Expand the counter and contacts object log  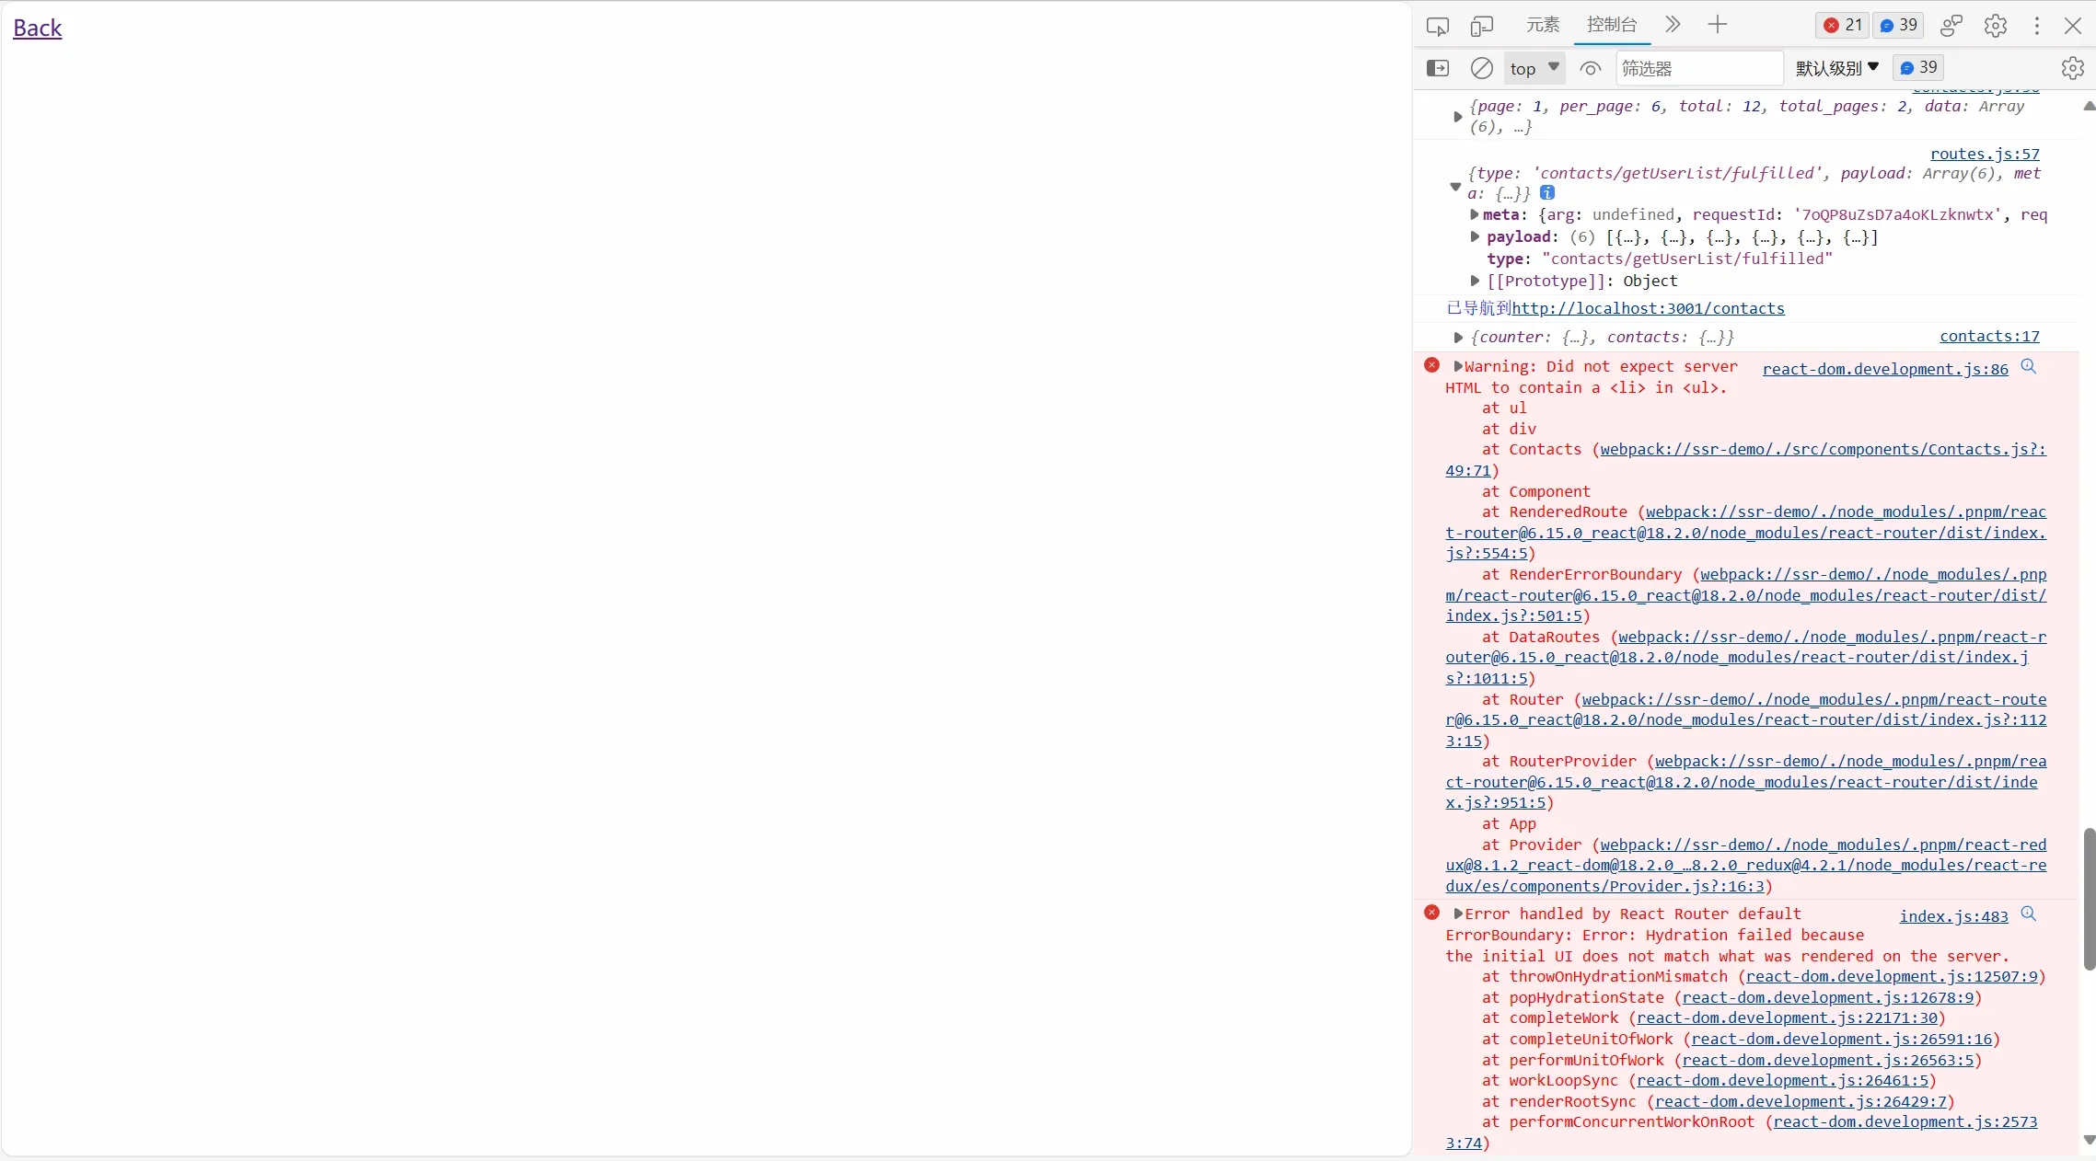[1458, 338]
